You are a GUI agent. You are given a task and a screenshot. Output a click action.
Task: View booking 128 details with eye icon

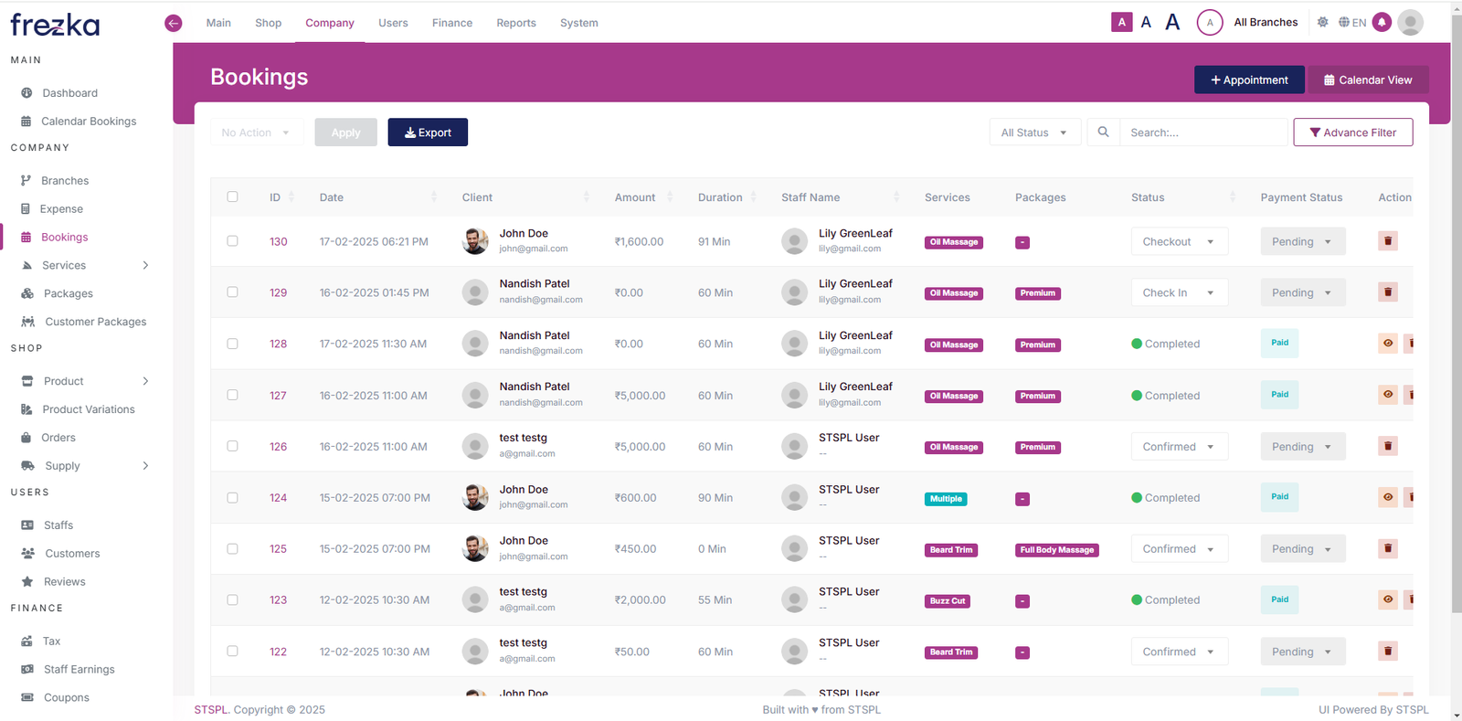click(1387, 344)
